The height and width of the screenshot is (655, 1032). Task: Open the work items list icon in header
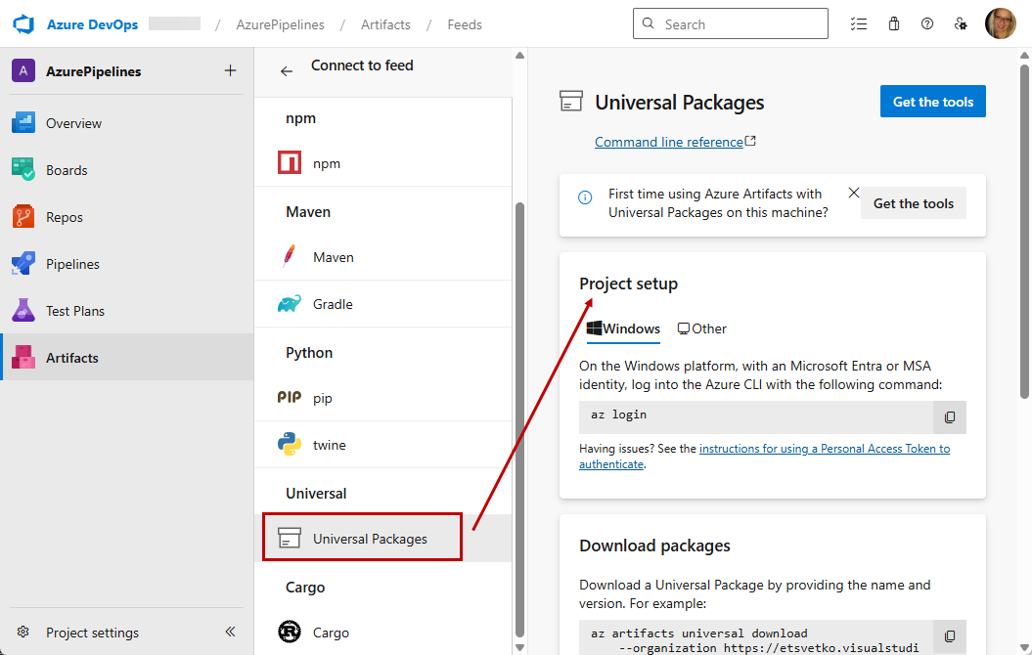point(858,24)
